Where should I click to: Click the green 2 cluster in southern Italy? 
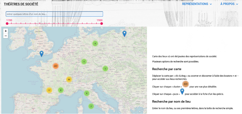(91, 106)
